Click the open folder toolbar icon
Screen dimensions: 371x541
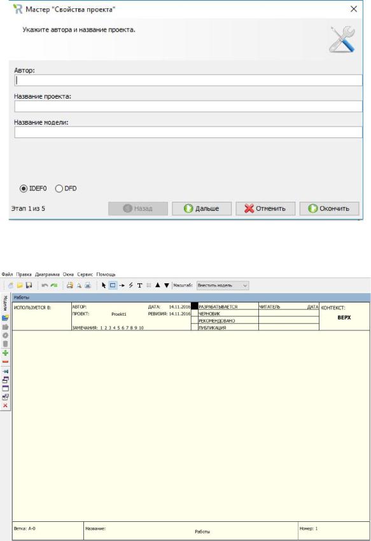(x=20, y=285)
